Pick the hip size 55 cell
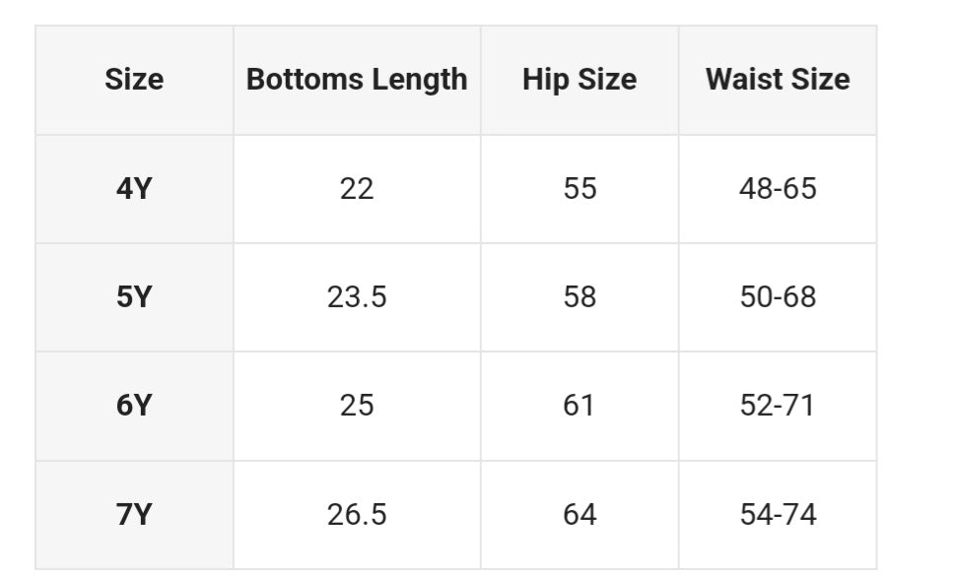 point(580,188)
